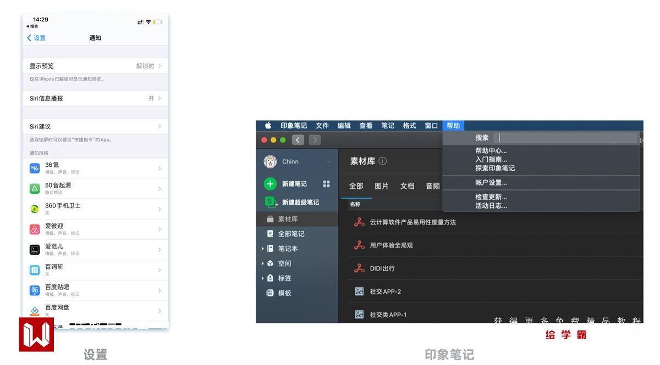Open file 云计算软件产品易用性度量方法

pyautogui.click(x=413, y=222)
